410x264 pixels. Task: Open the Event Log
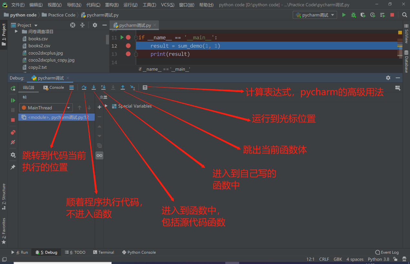[x=387, y=252]
